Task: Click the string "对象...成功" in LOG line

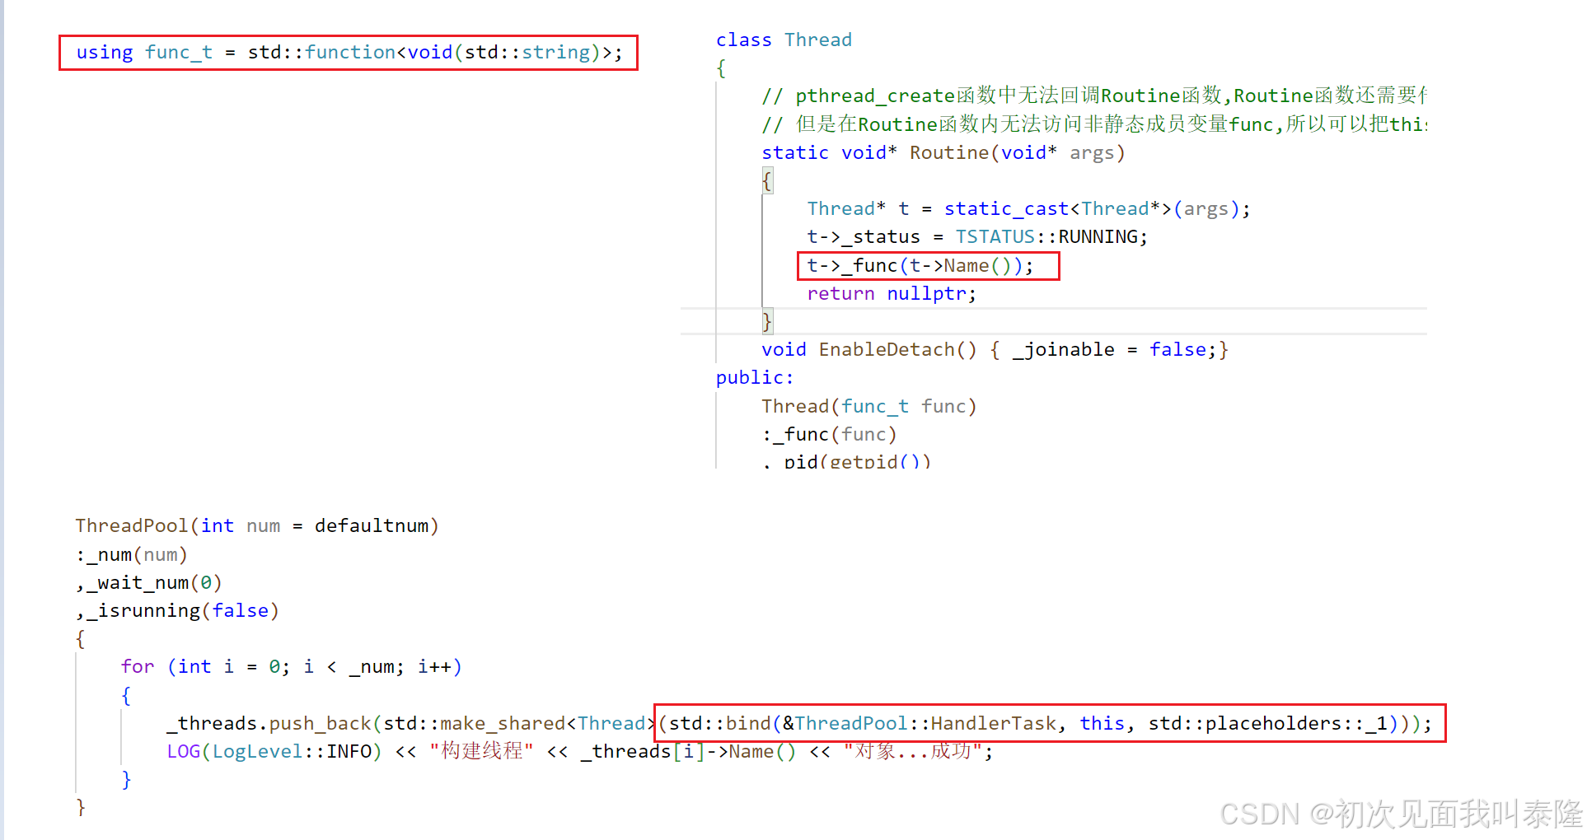Action: coord(912,752)
